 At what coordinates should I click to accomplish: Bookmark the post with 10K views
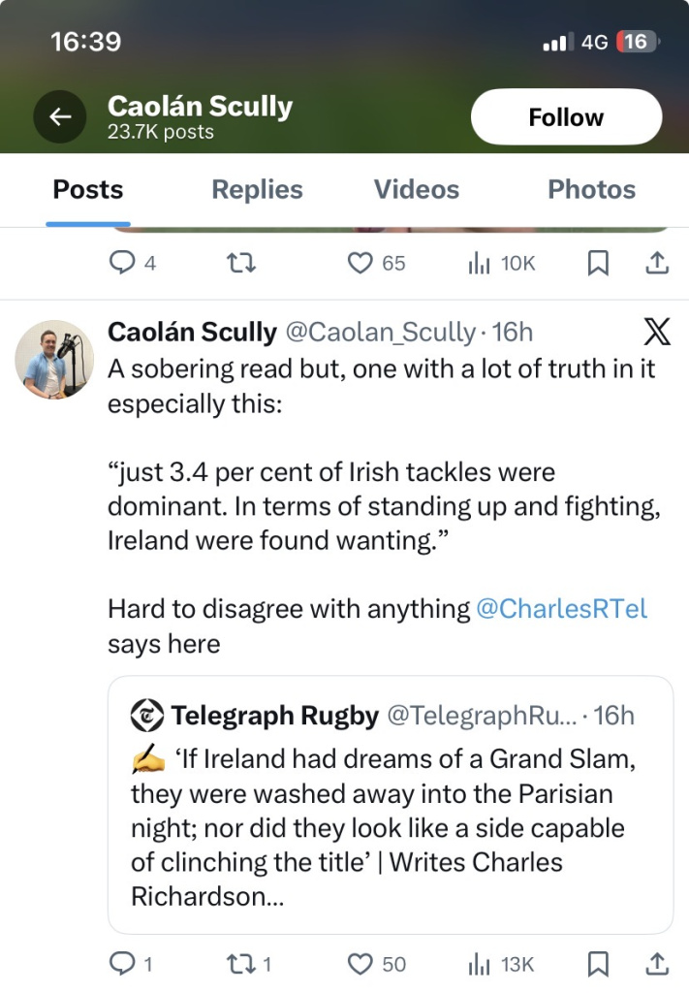[599, 263]
